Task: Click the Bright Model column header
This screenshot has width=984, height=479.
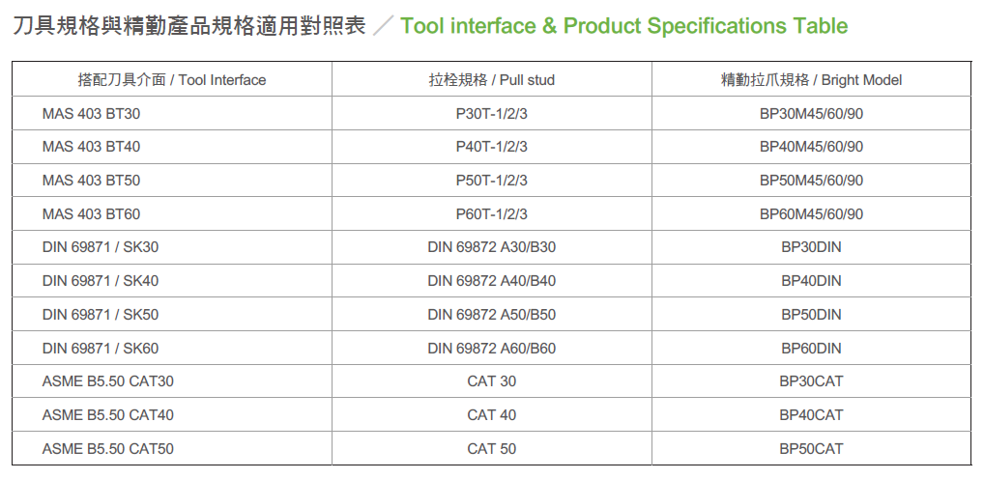Action: pyautogui.click(x=811, y=80)
